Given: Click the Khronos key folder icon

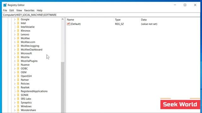Looking at the screenshot, I should click(x=18, y=31).
